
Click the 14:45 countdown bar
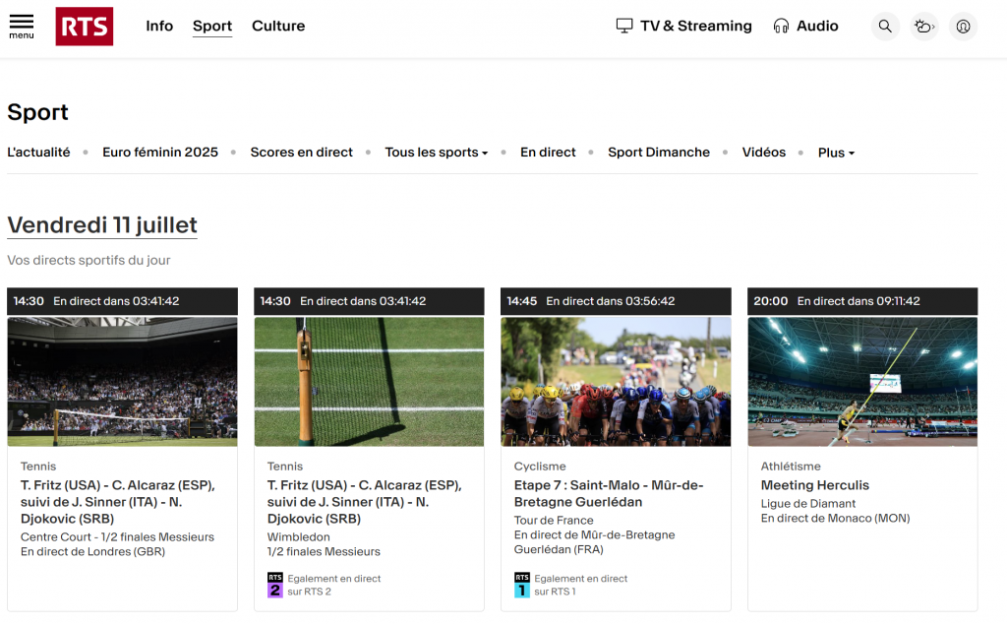click(616, 301)
